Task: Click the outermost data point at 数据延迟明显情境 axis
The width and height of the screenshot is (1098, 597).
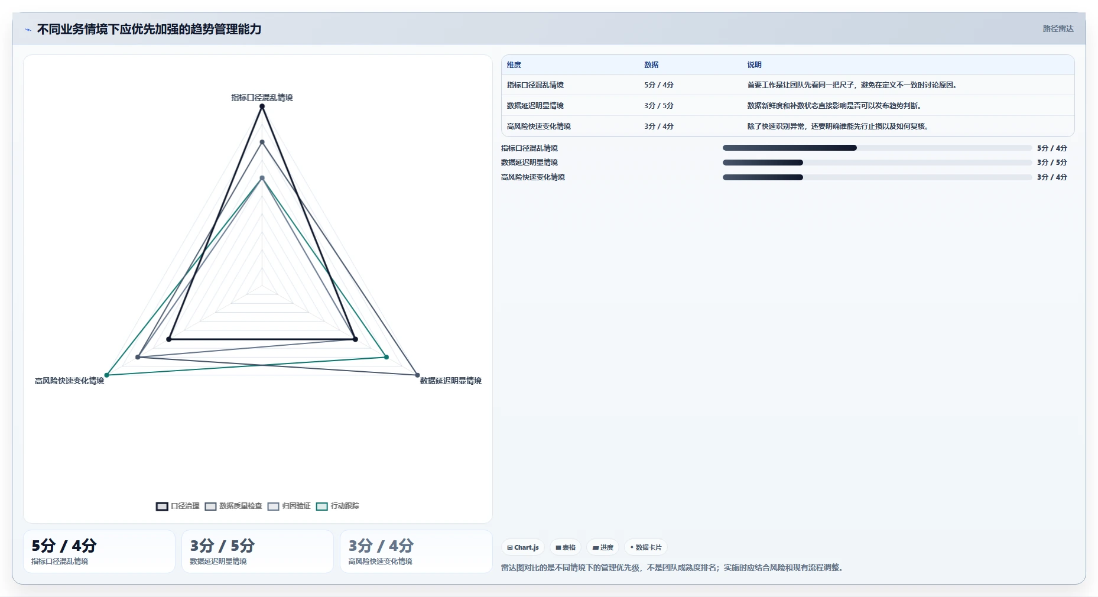Action: (417, 375)
